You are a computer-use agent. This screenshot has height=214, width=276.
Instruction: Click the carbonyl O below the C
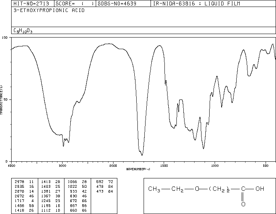[x=243, y=204]
